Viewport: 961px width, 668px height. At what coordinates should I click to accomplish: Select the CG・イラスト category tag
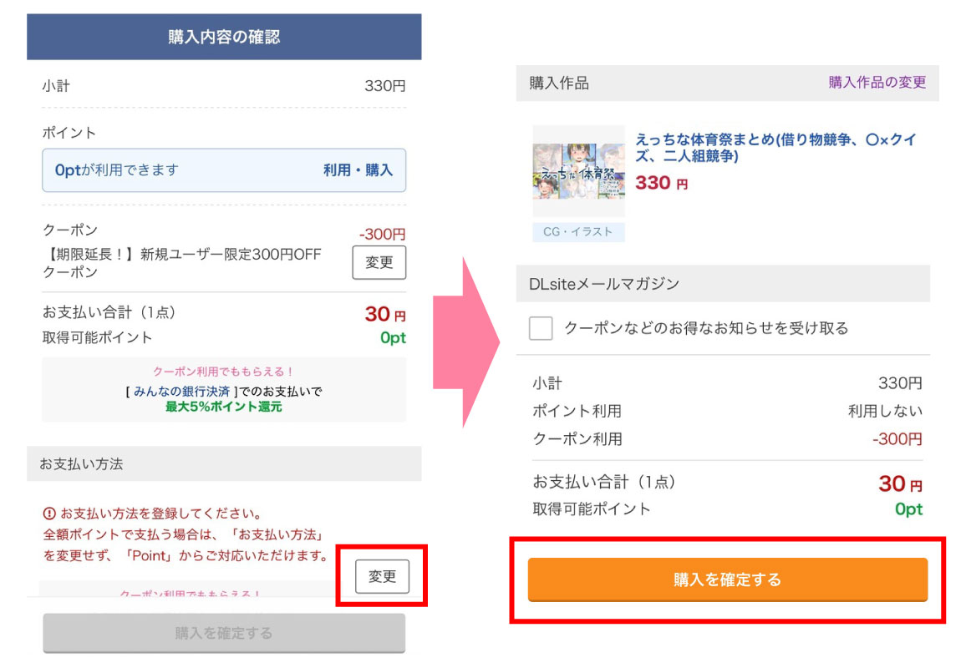[578, 232]
